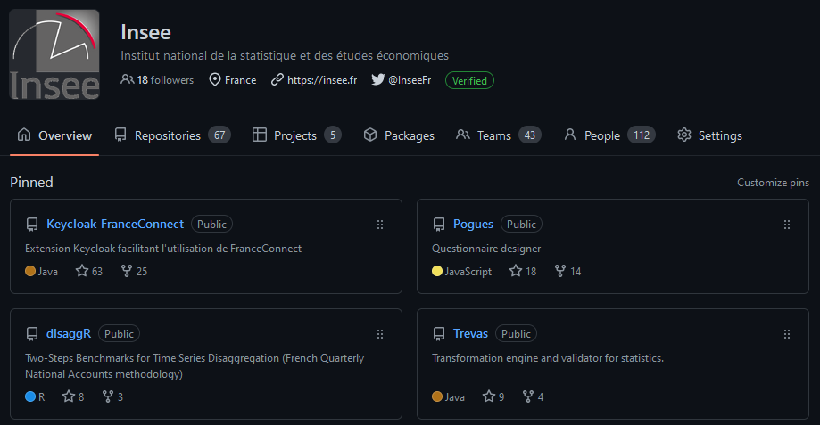Click the grip handle on Trevas card

pos(787,334)
